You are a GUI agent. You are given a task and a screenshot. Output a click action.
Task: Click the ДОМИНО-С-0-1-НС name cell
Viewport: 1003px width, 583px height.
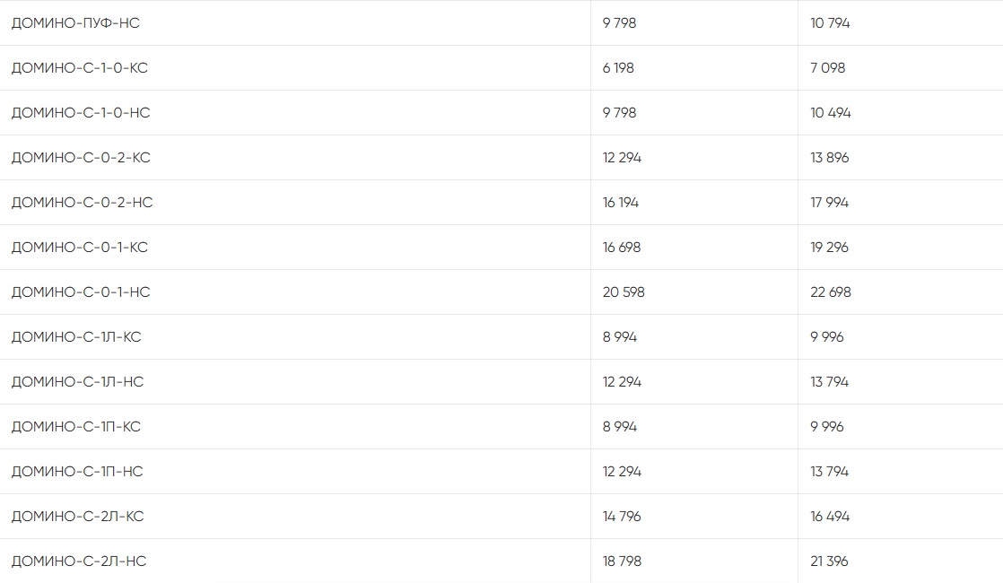click(x=81, y=292)
